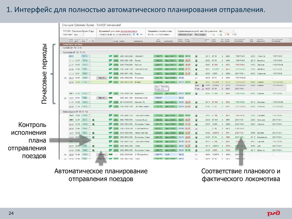Viewport: 292px width, 219px height.
Task: Untick green checkbox in Лоста row 2517
Action: [94, 146]
